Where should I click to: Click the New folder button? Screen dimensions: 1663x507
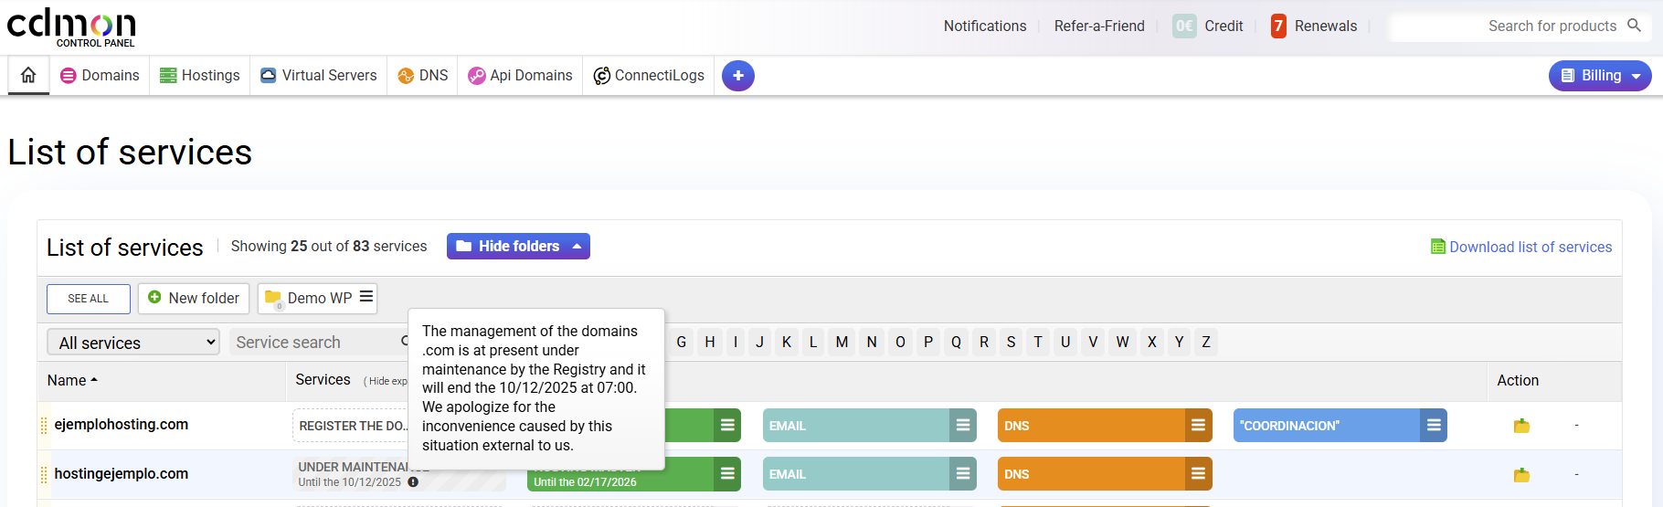click(x=194, y=299)
